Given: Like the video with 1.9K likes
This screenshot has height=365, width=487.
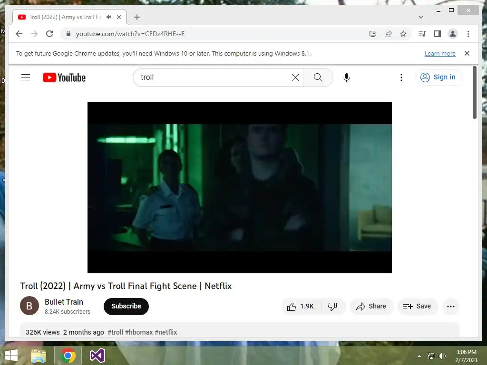Looking at the screenshot, I should 301,307.
